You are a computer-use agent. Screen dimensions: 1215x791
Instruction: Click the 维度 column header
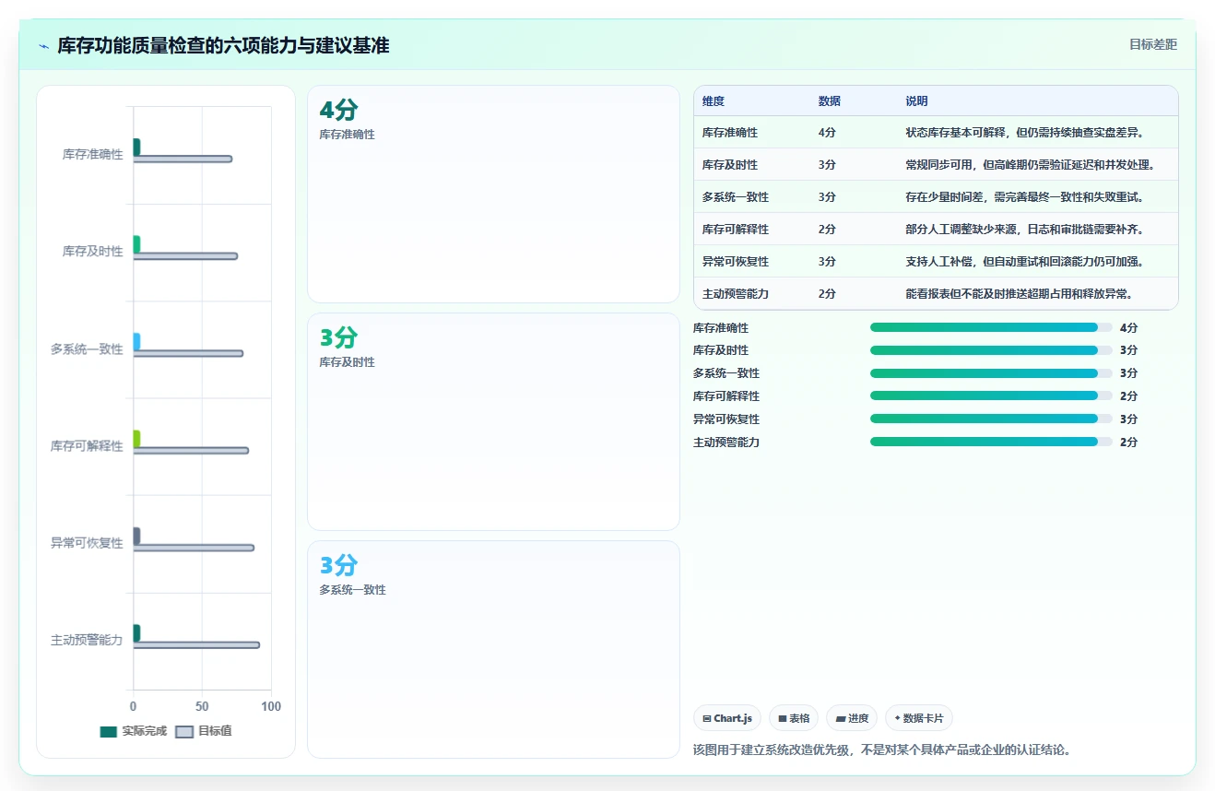pyautogui.click(x=714, y=101)
